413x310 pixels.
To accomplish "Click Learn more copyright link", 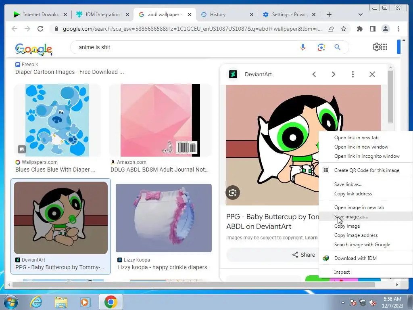I will pyautogui.click(x=311, y=238).
